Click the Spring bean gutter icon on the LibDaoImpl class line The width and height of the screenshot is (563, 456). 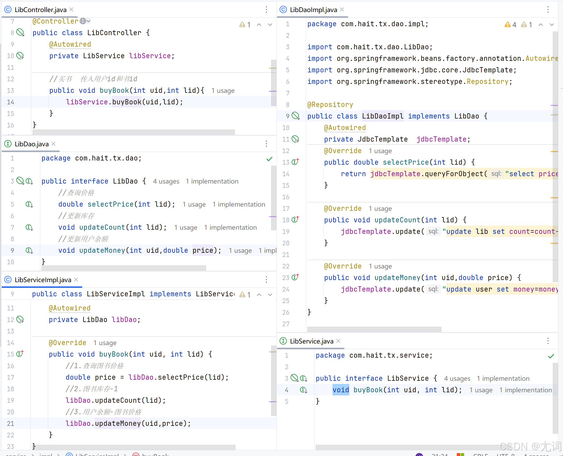(x=296, y=116)
